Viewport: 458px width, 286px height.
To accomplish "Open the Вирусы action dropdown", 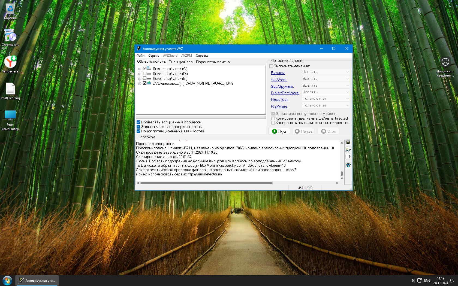I will tap(326, 72).
